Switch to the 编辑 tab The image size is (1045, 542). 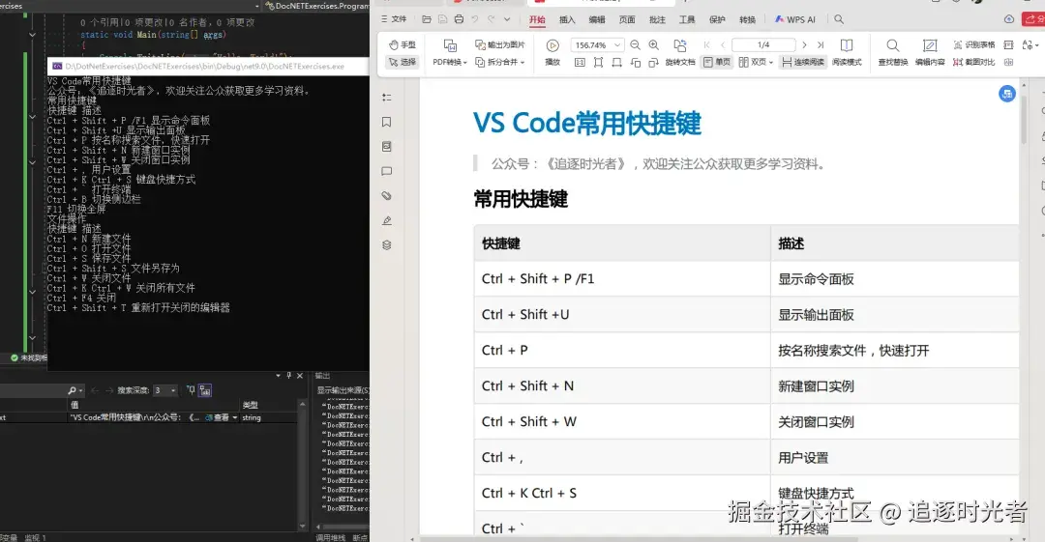click(597, 20)
